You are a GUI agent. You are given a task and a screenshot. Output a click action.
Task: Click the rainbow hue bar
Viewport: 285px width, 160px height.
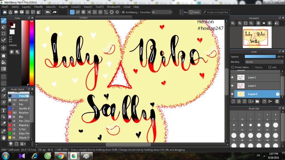[32, 52]
